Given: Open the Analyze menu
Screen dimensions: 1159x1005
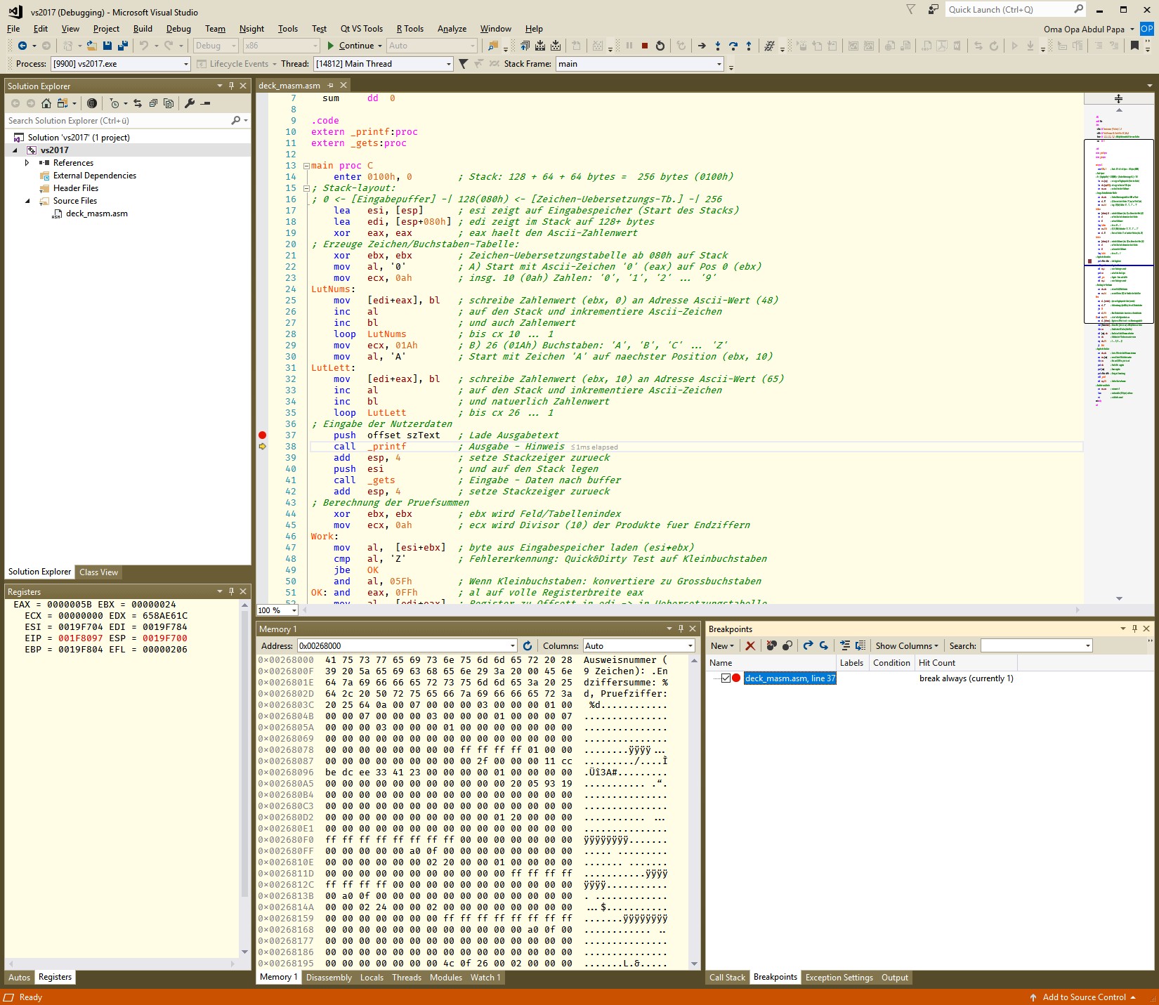Looking at the screenshot, I should point(452,29).
